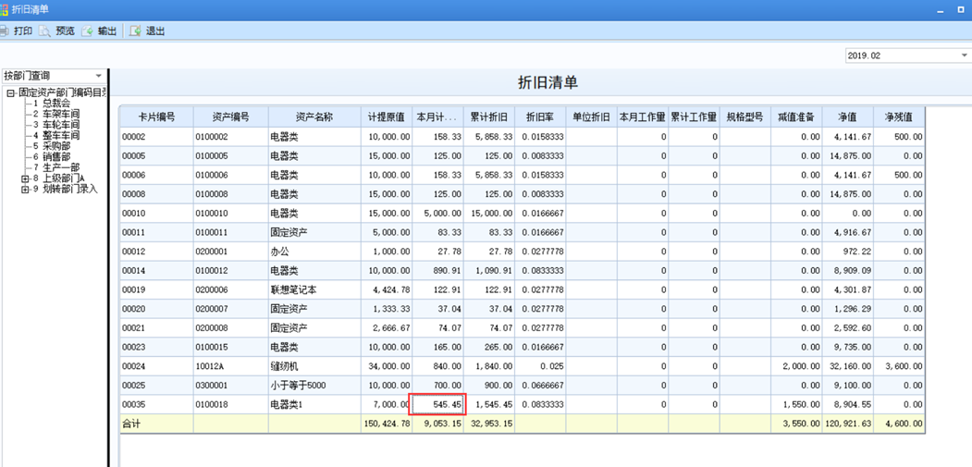This screenshot has height=467, width=972.
Task: Click the 折旧清单 app icon in title bar
Action: click(x=5, y=9)
